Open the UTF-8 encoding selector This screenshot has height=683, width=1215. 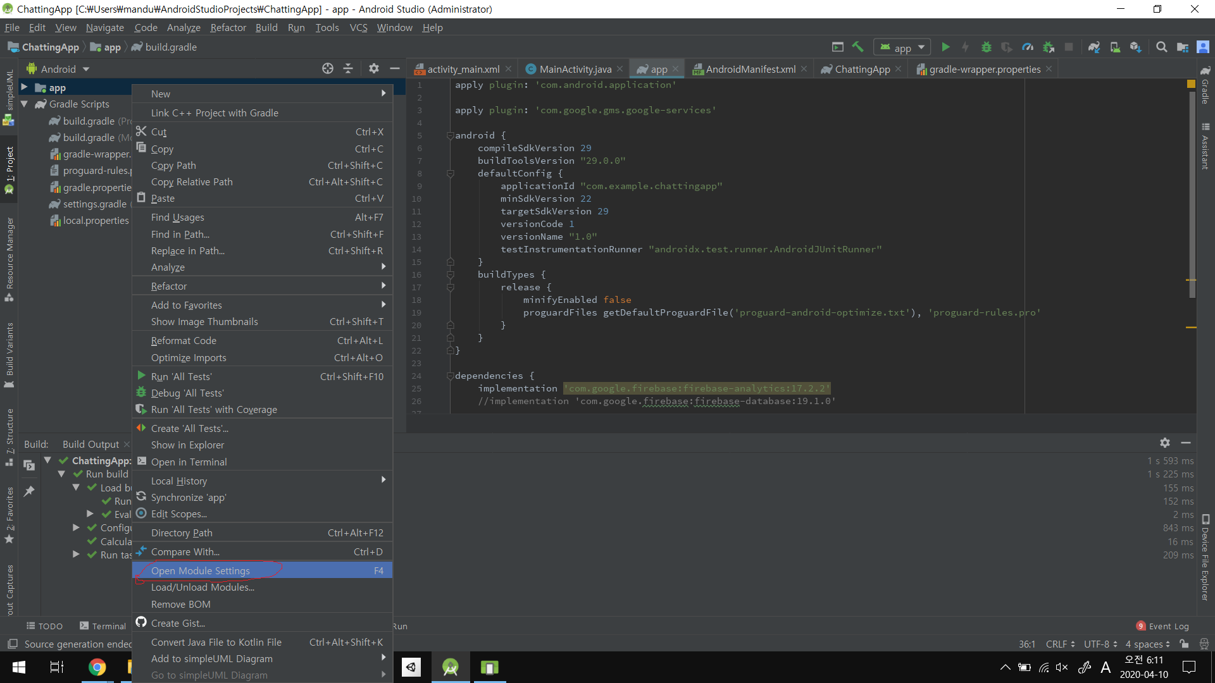point(1100,644)
